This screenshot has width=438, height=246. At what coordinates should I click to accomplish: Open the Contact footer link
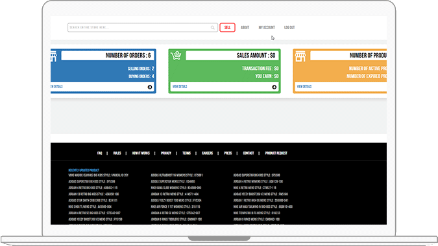coord(249,153)
